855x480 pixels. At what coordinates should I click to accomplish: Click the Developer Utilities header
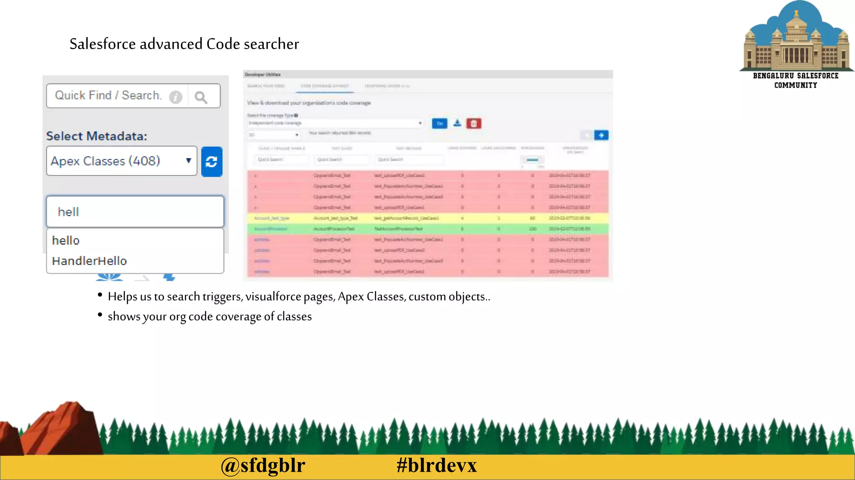(263, 75)
